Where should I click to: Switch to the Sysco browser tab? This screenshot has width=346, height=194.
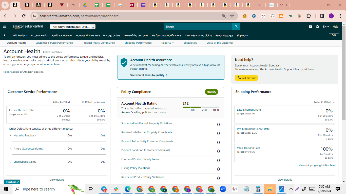[271, 5]
